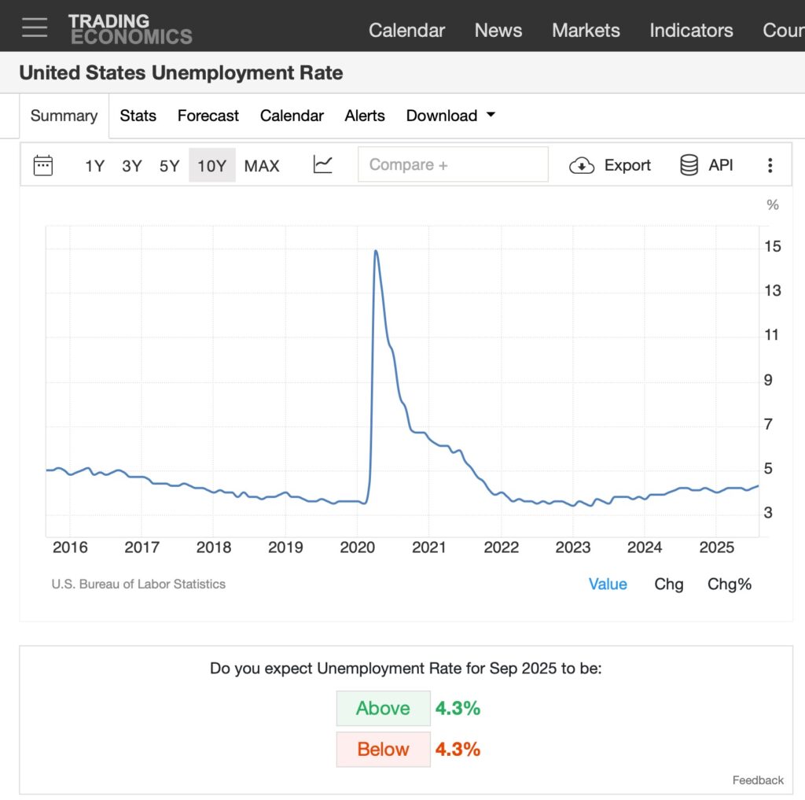Open the three-dot chart options menu
This screenshot has width=805, height=800.
tap(770, 165)
